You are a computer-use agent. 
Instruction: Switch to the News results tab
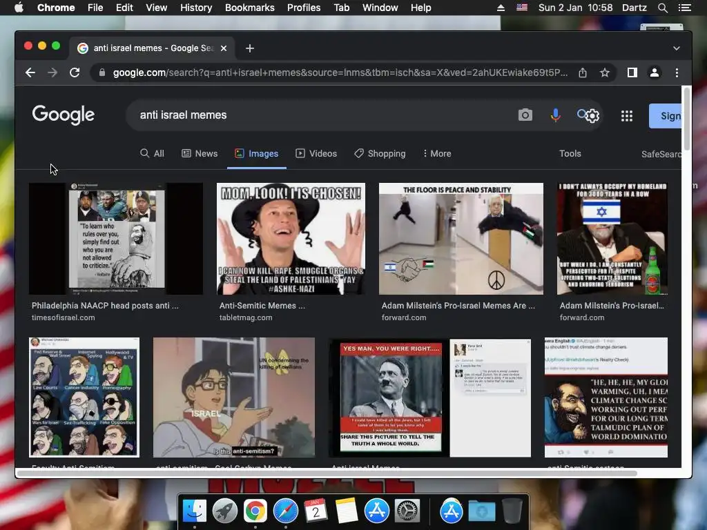pos(200,154)
